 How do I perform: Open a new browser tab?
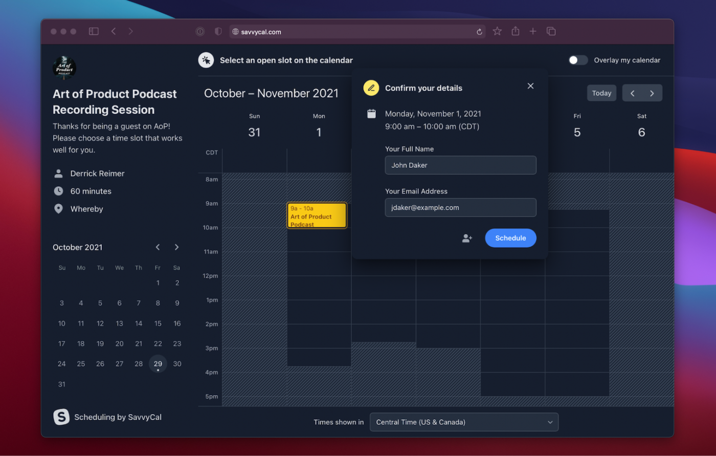point(533,31)
